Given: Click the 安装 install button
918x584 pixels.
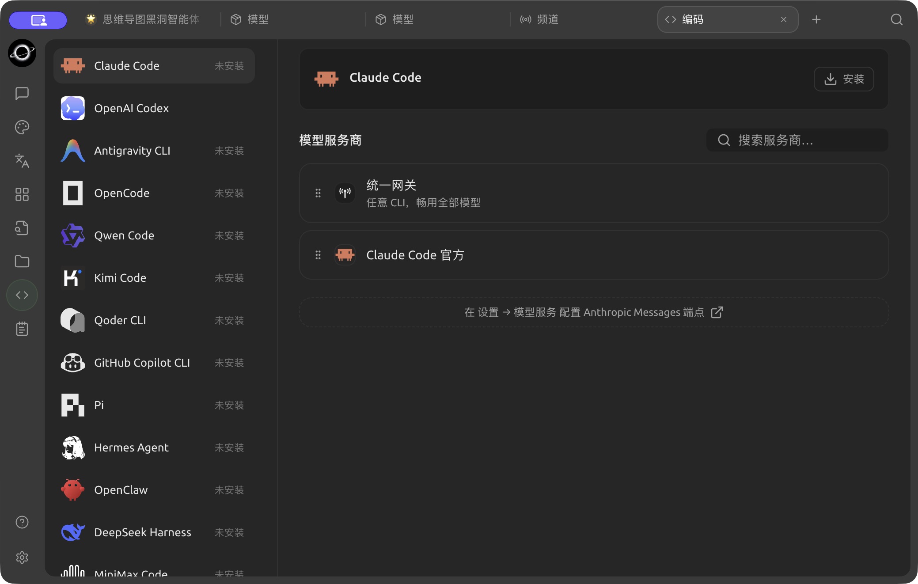Looking at the screenshot, I should tap(844, 79).
